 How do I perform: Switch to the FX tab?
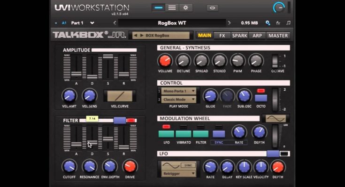tap(222, 35)
